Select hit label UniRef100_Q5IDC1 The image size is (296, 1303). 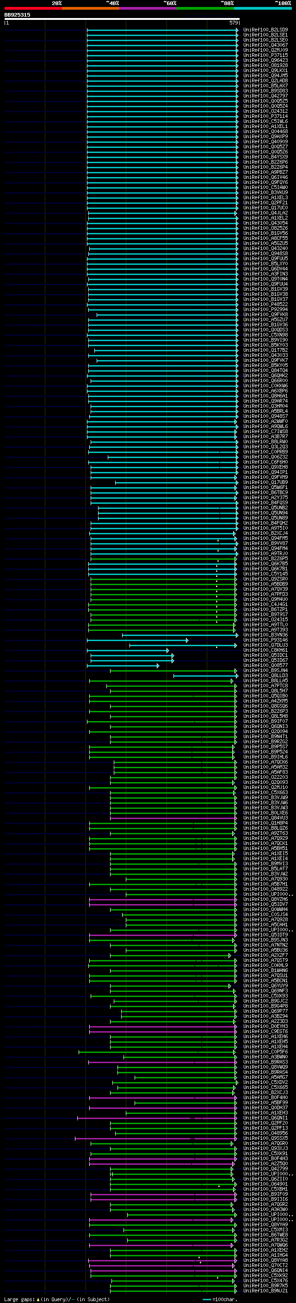click(x=265, y=655)
